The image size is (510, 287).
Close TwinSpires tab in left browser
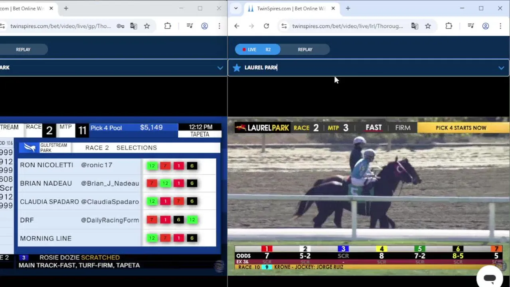tap(51, 8)
